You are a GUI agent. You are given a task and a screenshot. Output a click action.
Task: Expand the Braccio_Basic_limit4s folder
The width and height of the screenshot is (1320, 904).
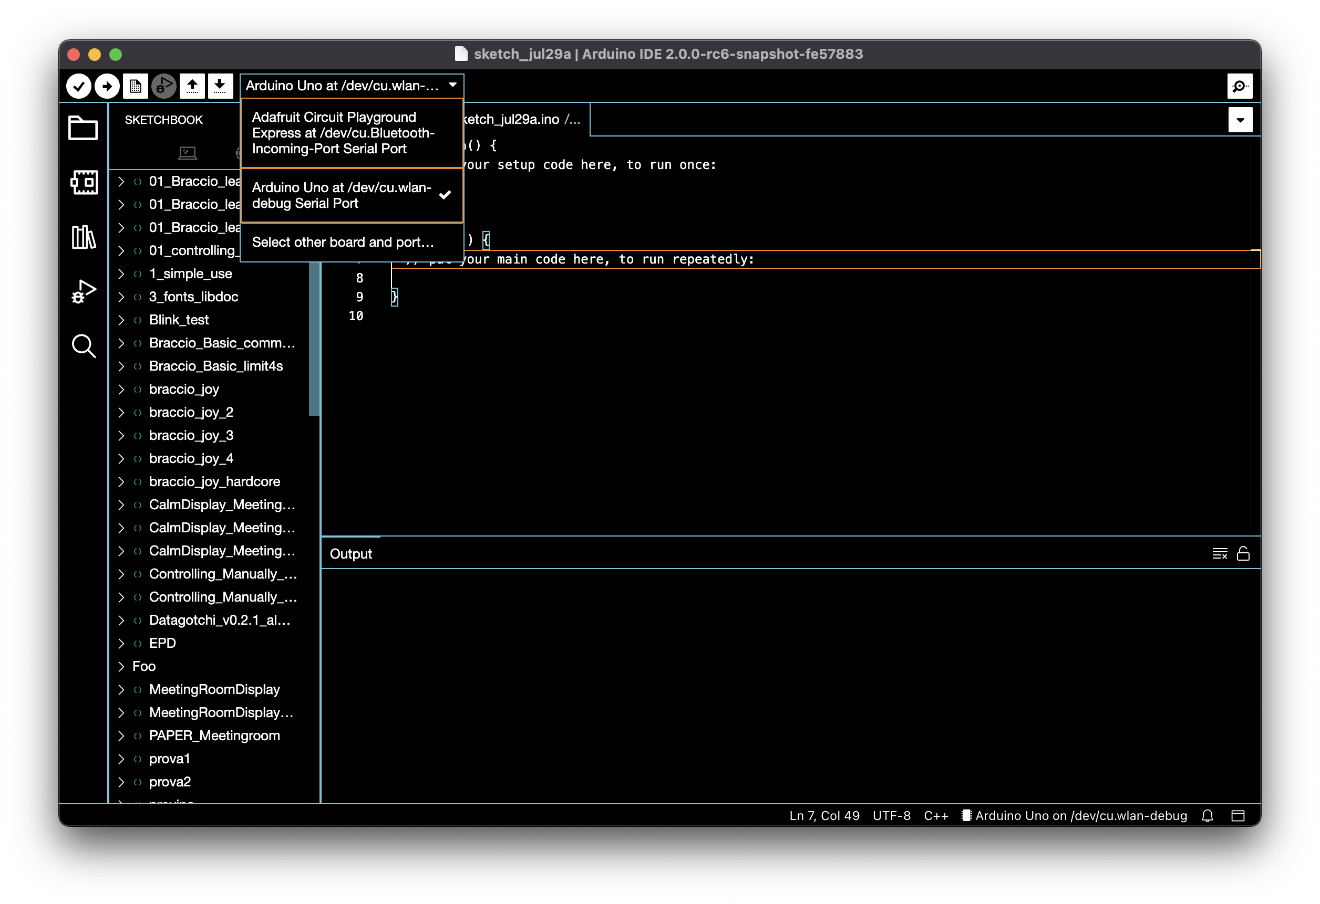pos(121,366)
